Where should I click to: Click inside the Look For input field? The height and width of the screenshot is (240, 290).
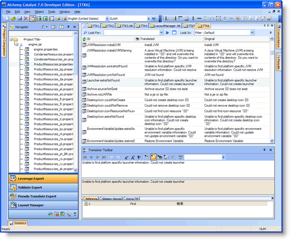point(131,33)
